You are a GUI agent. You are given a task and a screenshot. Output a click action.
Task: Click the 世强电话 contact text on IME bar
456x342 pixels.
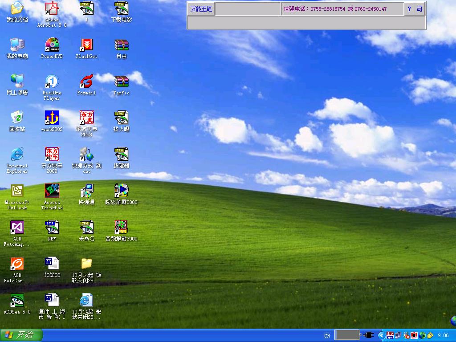(335, 9)
